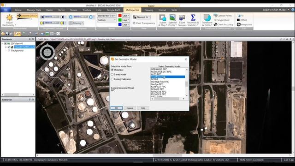This screenshot has width=295, height=166.
Task: Click Help in Set Geometric Model dialog
Action: 143,108
